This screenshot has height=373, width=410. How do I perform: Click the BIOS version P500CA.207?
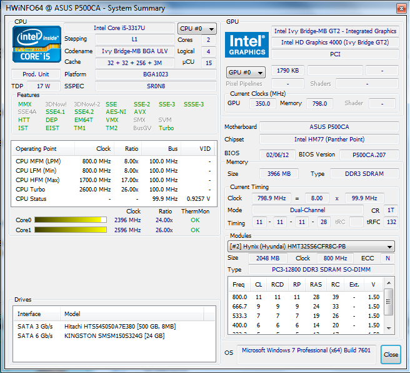click(369, 155)
